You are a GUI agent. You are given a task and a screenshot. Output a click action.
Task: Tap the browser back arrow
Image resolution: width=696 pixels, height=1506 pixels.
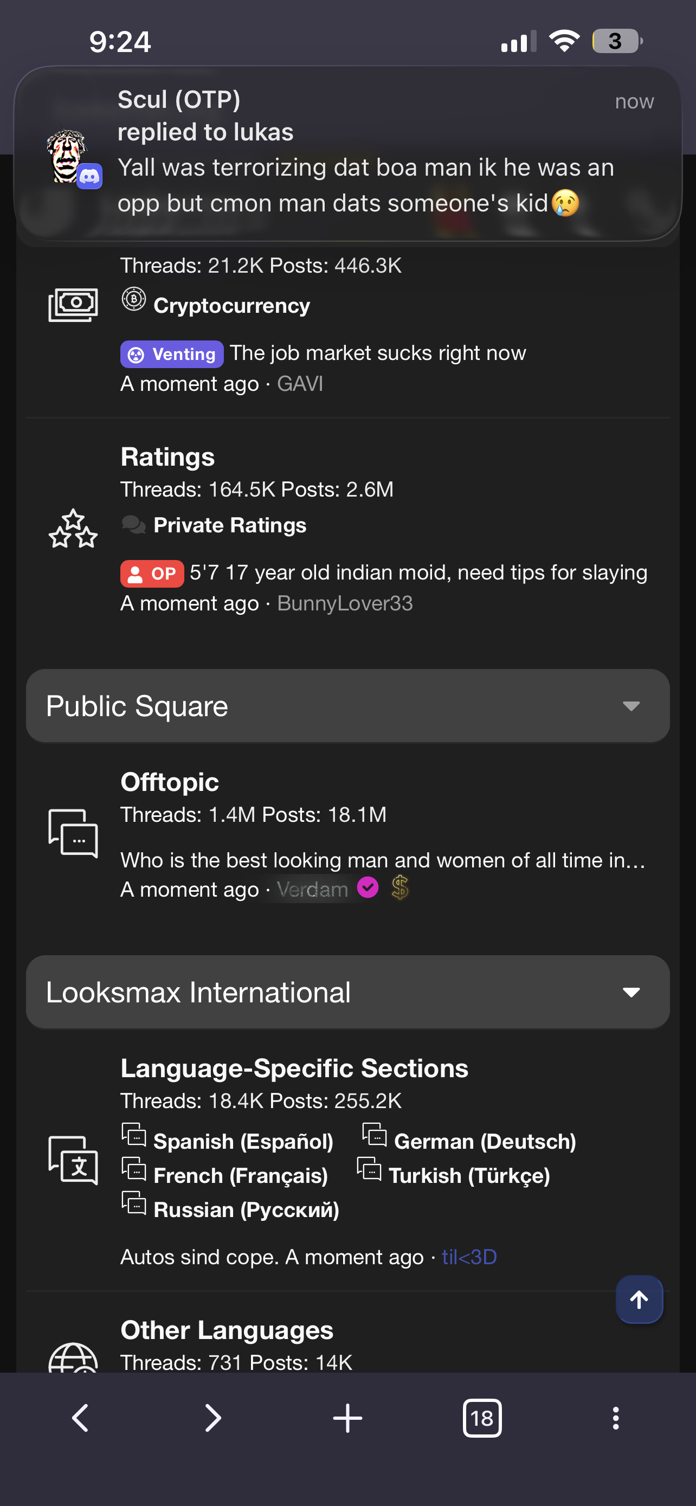pyautogui.click(x=80, y=1418)
